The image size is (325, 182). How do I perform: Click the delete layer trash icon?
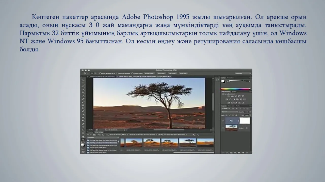(x=247, y=153)
